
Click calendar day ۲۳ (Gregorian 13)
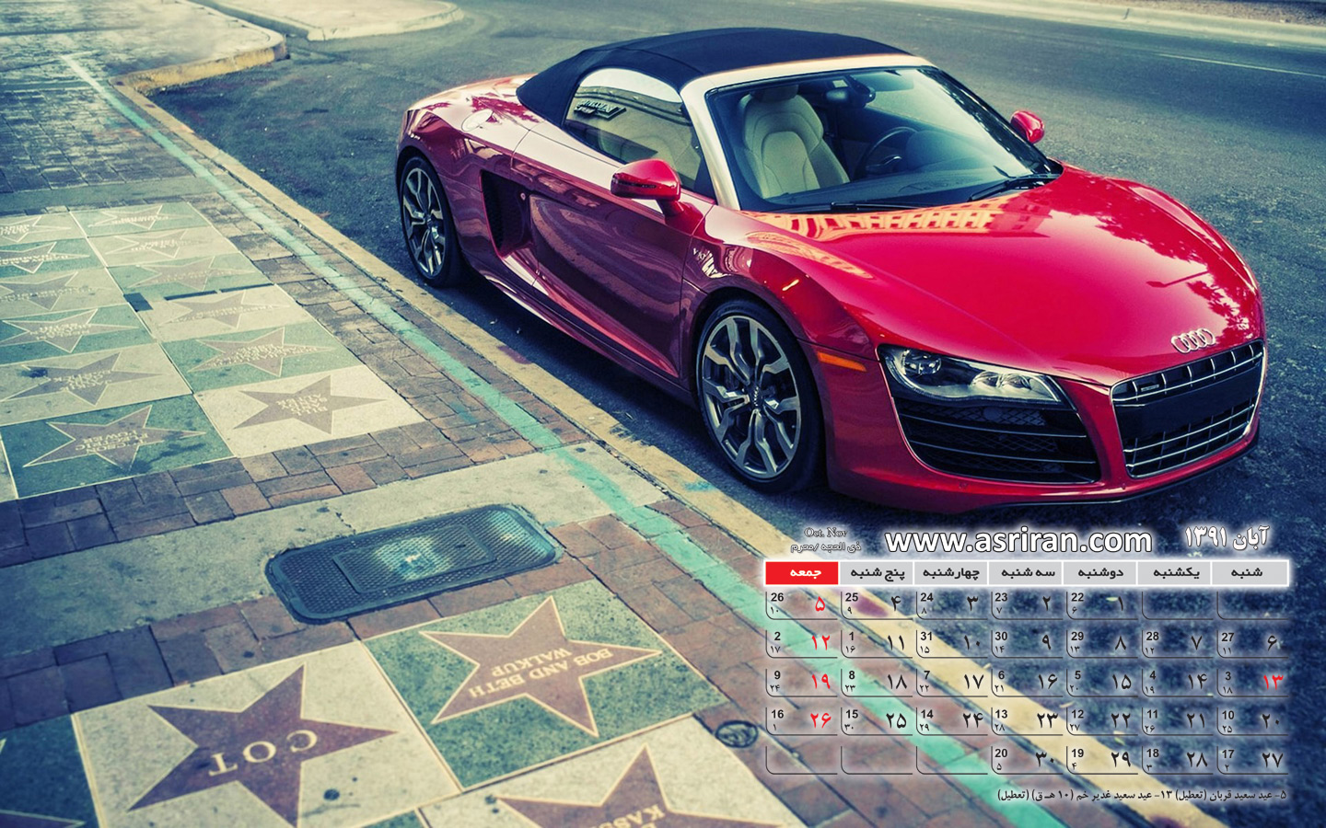click(1029, 720)
